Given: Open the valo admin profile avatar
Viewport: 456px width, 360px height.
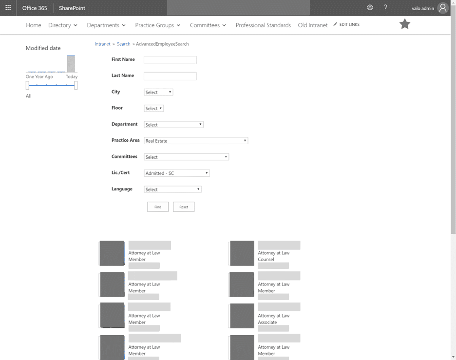Looking at the screenshot, I should [442, 8].
